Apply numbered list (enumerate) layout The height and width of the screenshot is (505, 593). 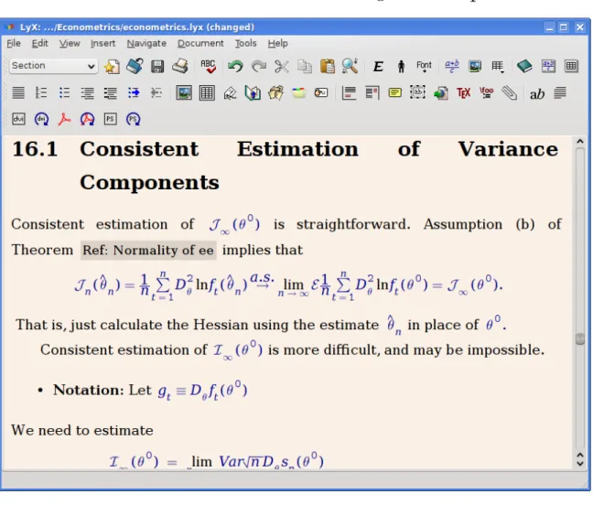[41, 93]
